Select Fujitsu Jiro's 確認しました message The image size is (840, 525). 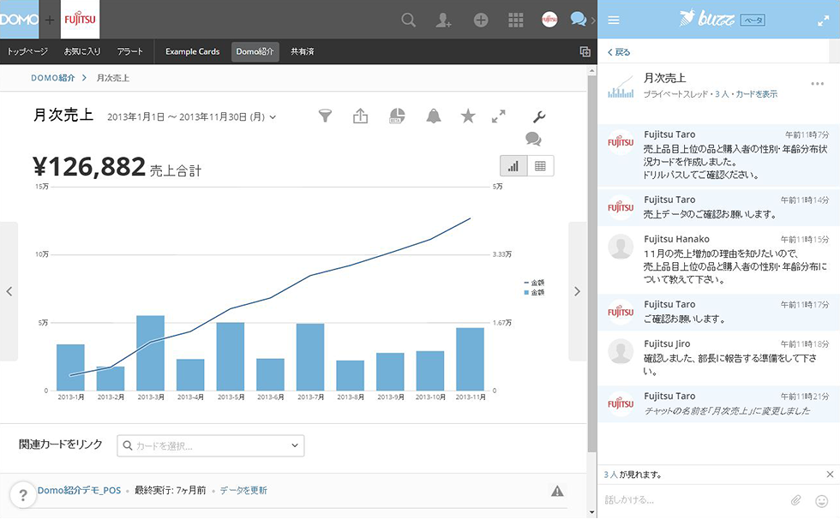click(x=719, y=358)
